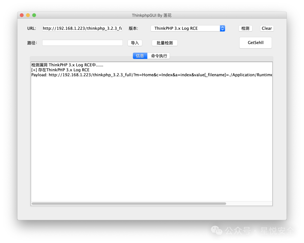Focus the 路径 path input field

click(x=82, y=43)
